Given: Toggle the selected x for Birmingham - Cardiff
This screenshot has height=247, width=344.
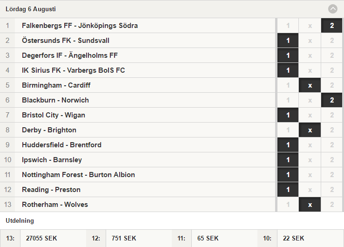Looking at the screenshot, I should click(310, 85).
